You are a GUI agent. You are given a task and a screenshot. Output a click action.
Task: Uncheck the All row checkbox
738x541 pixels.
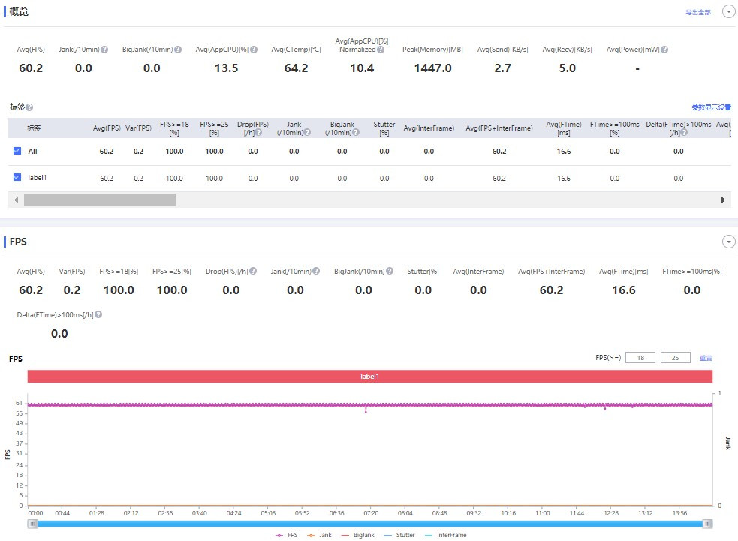tap(17, 151)
